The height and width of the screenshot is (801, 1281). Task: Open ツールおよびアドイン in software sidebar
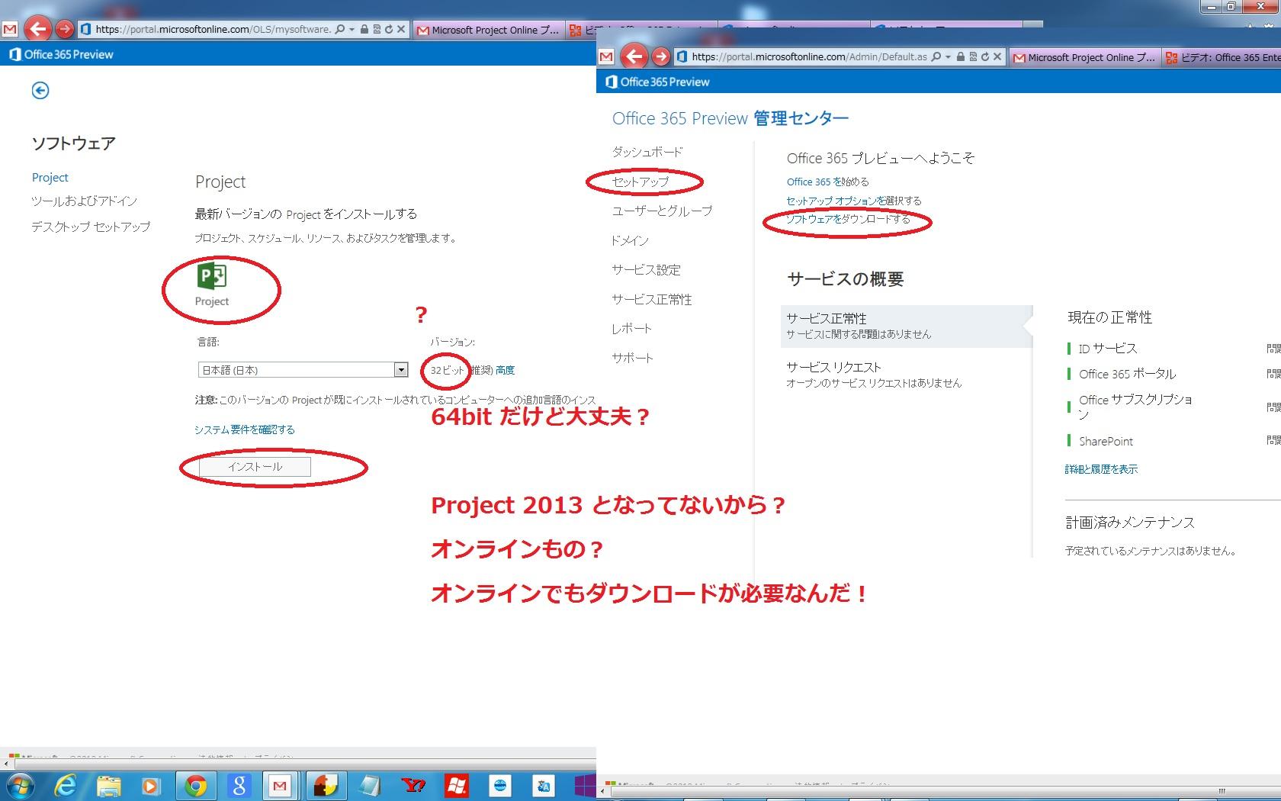[85, 201]
